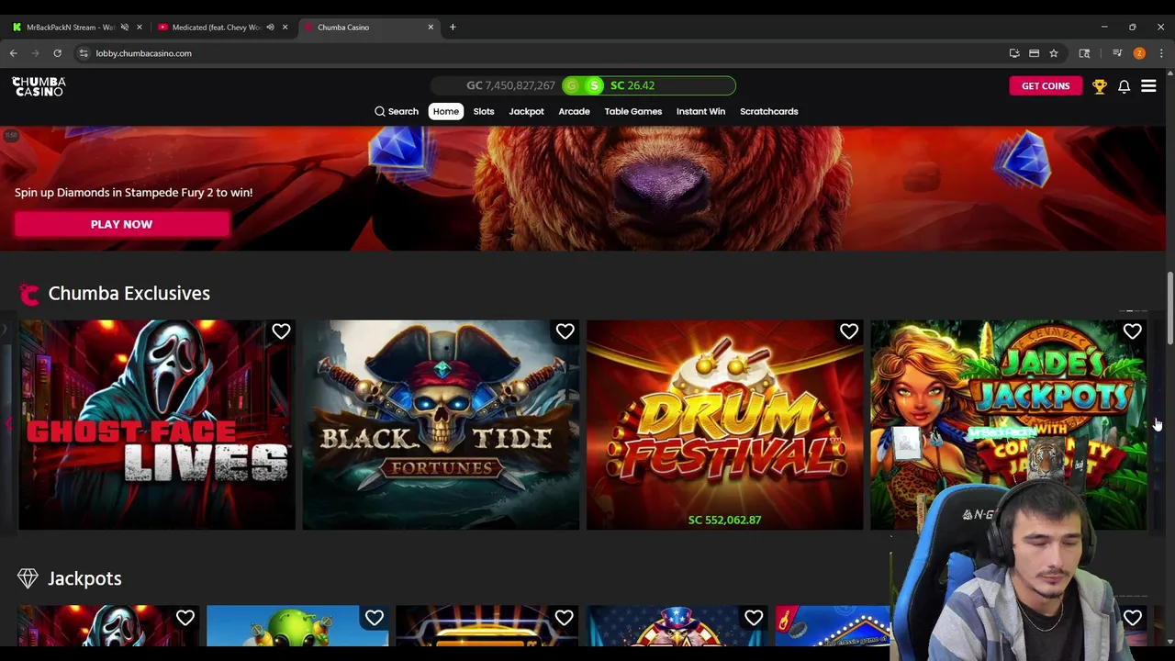Screen dimensions: 1175x661
Task: Favorite the green alien Jackpots game
Action: (x=374, y=618)
